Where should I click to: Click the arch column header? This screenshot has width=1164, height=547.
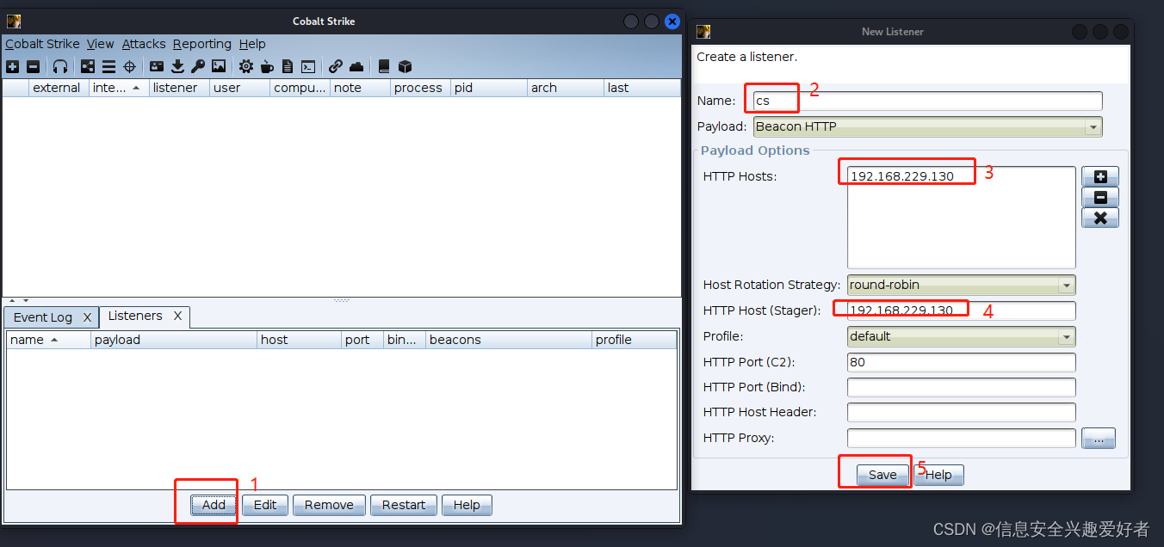[x=566, y=88]
